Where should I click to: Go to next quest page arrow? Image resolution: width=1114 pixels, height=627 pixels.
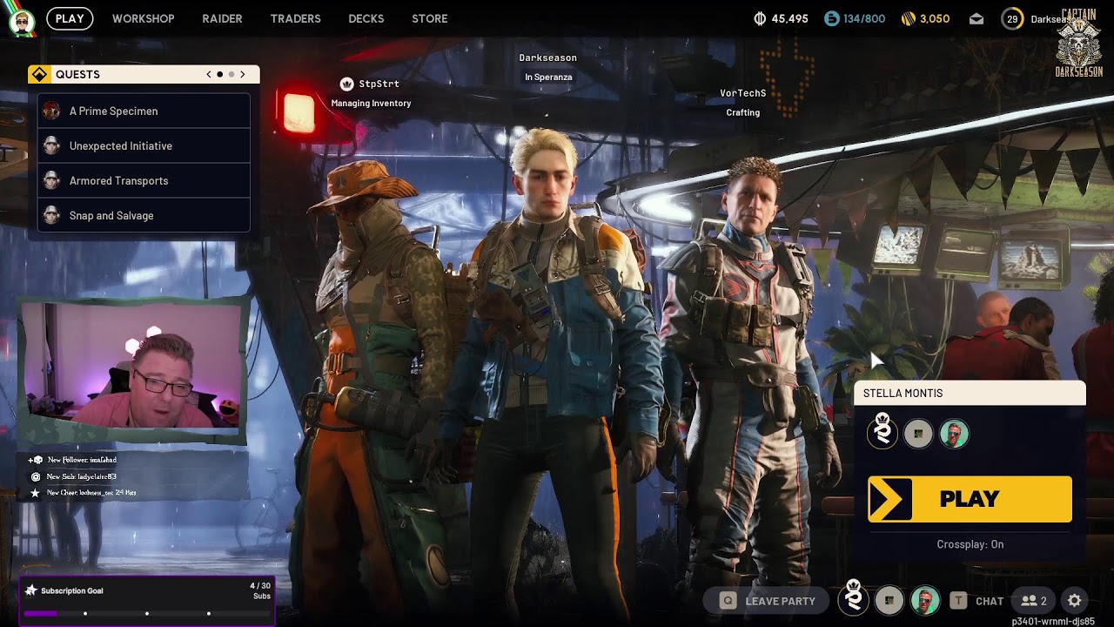tap(242, 74)
